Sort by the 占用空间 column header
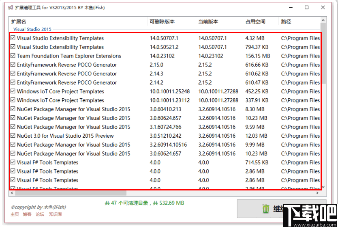338x227 pixels. coord(261,22)
